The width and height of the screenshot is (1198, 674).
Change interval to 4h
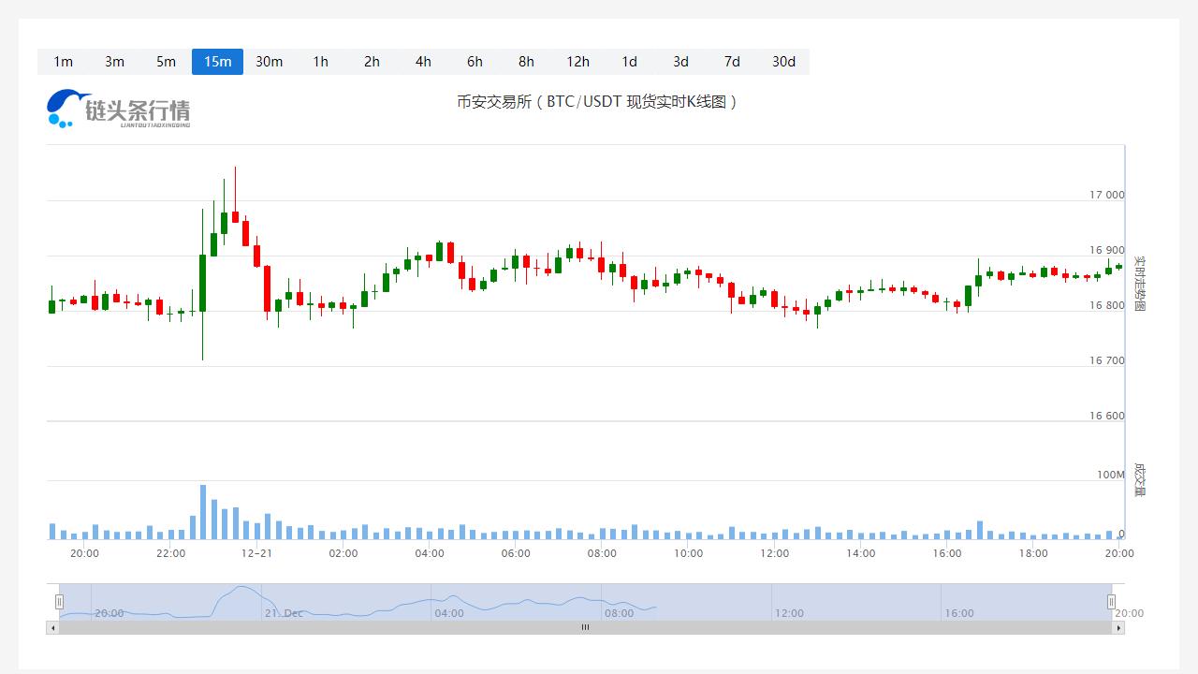(x=423, y=62)
